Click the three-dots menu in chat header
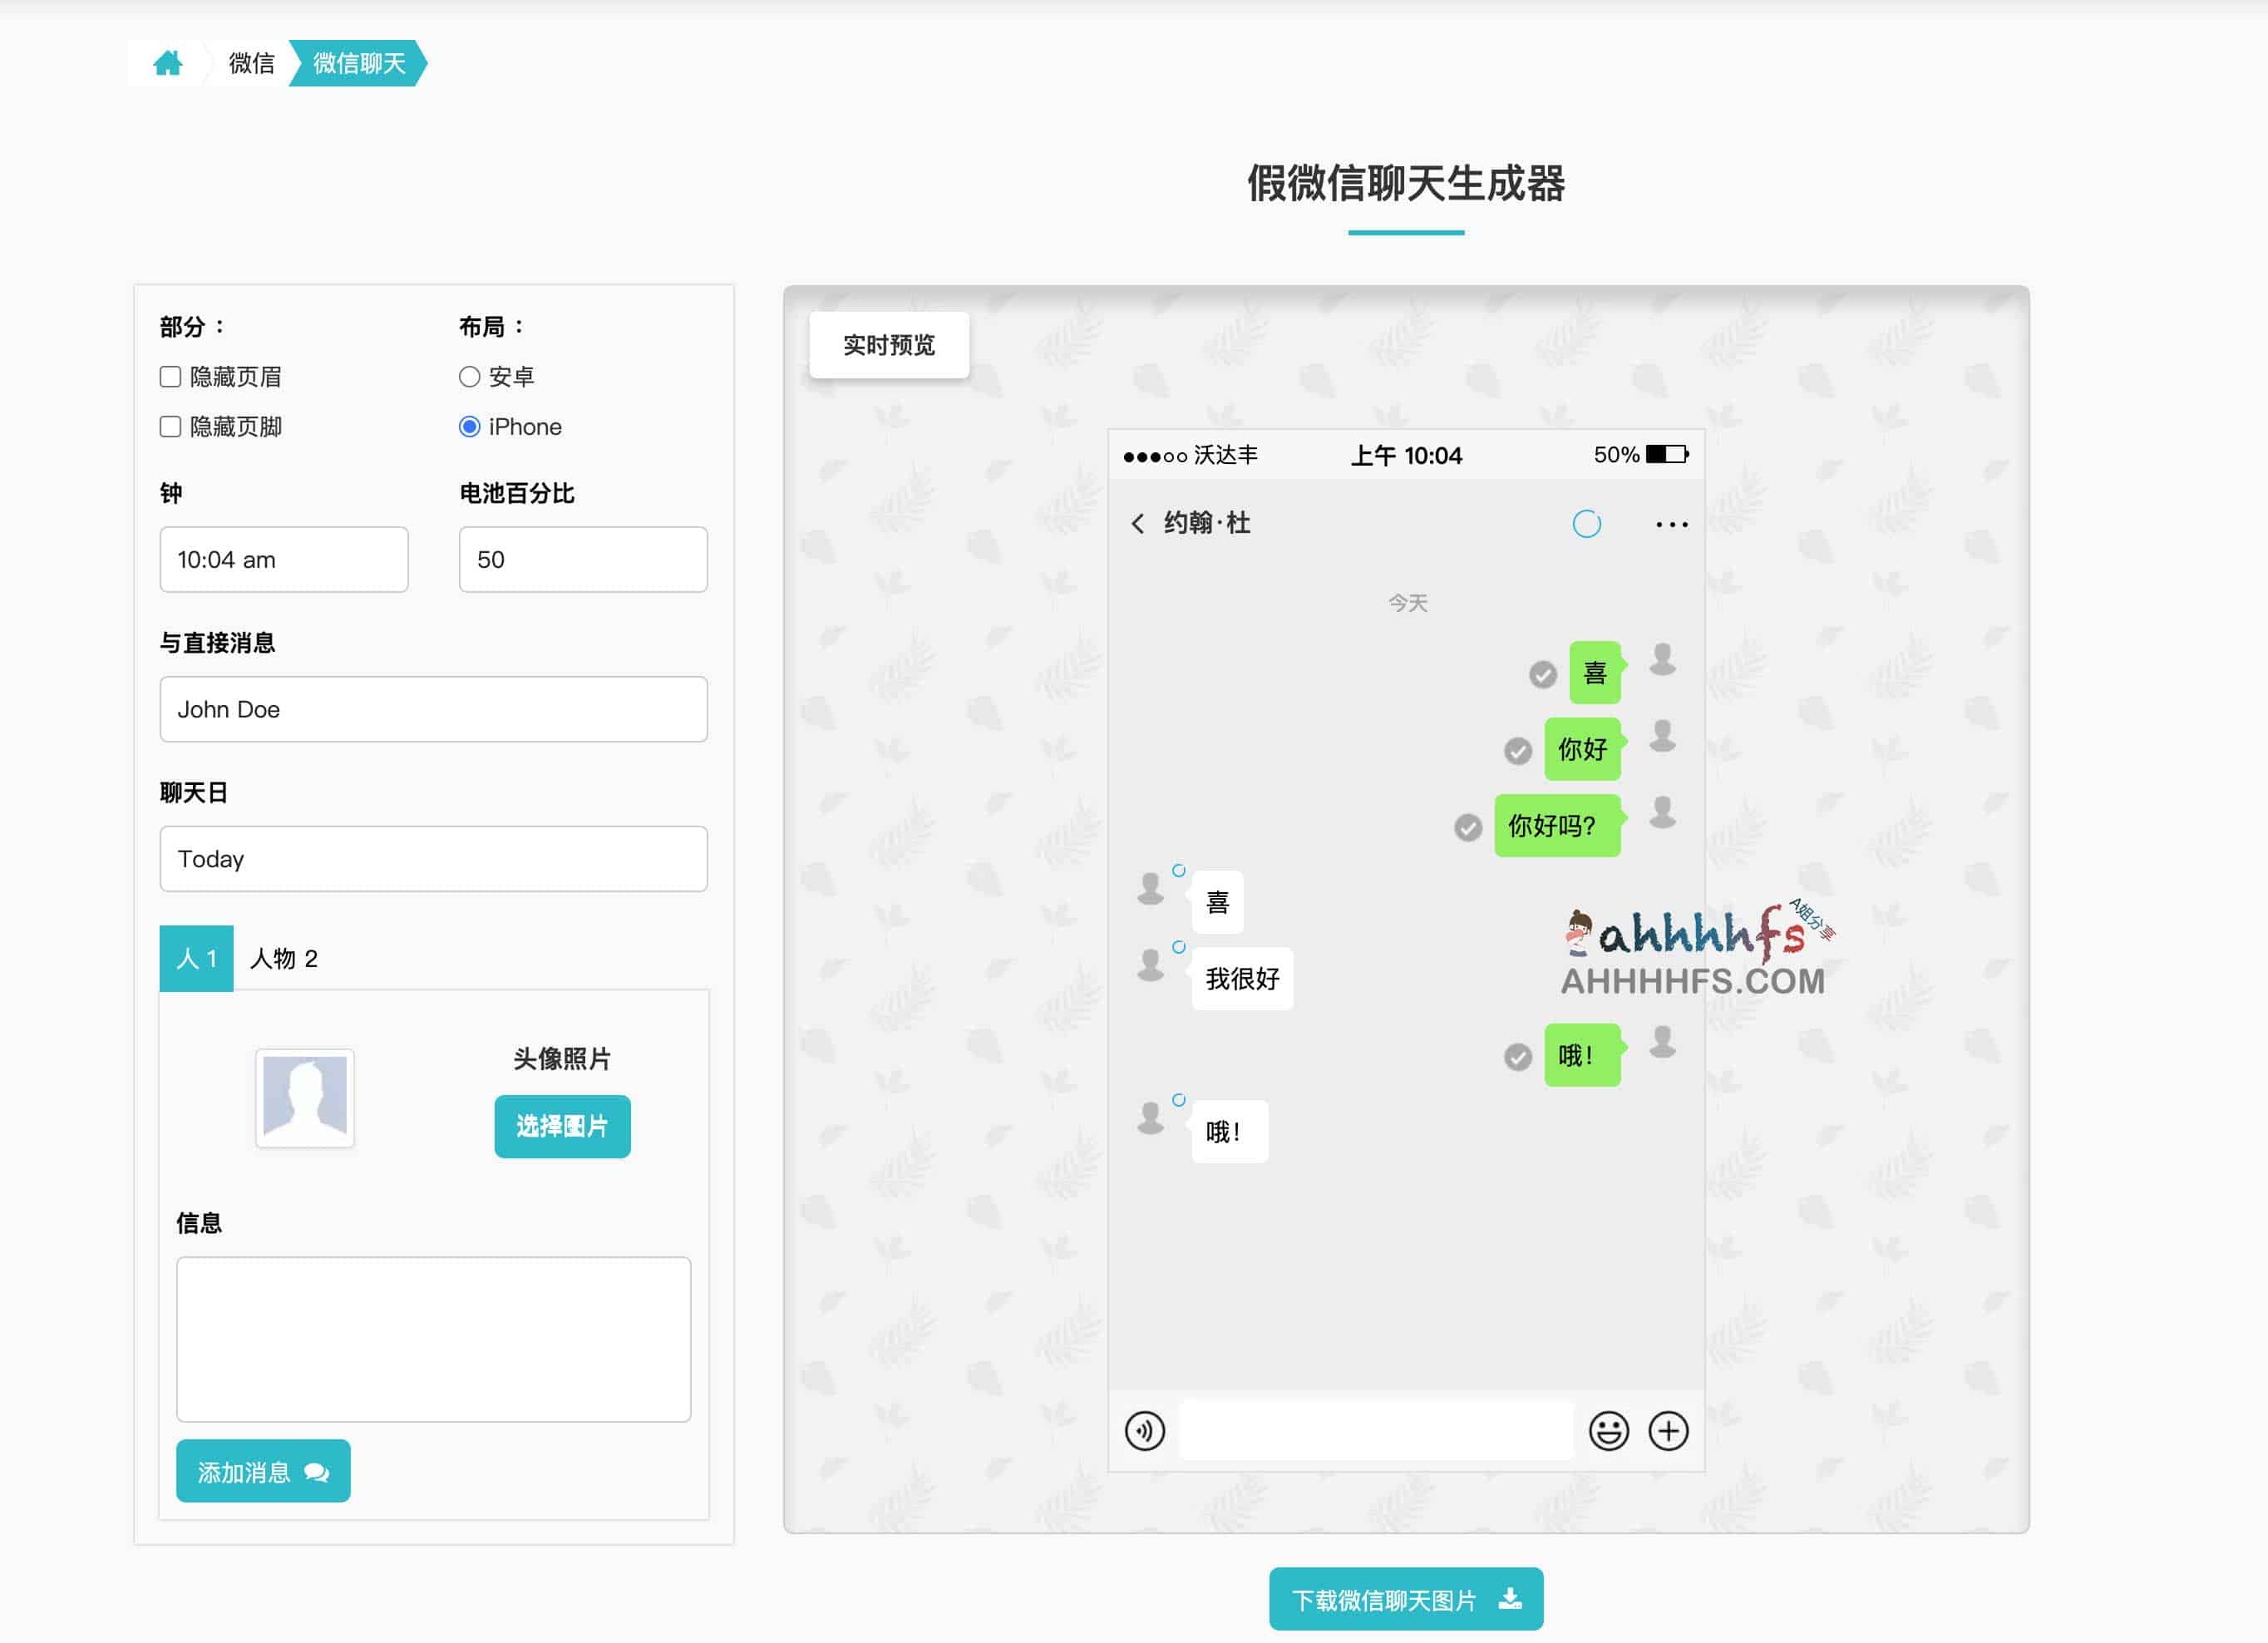 (x=1670, y=523)
